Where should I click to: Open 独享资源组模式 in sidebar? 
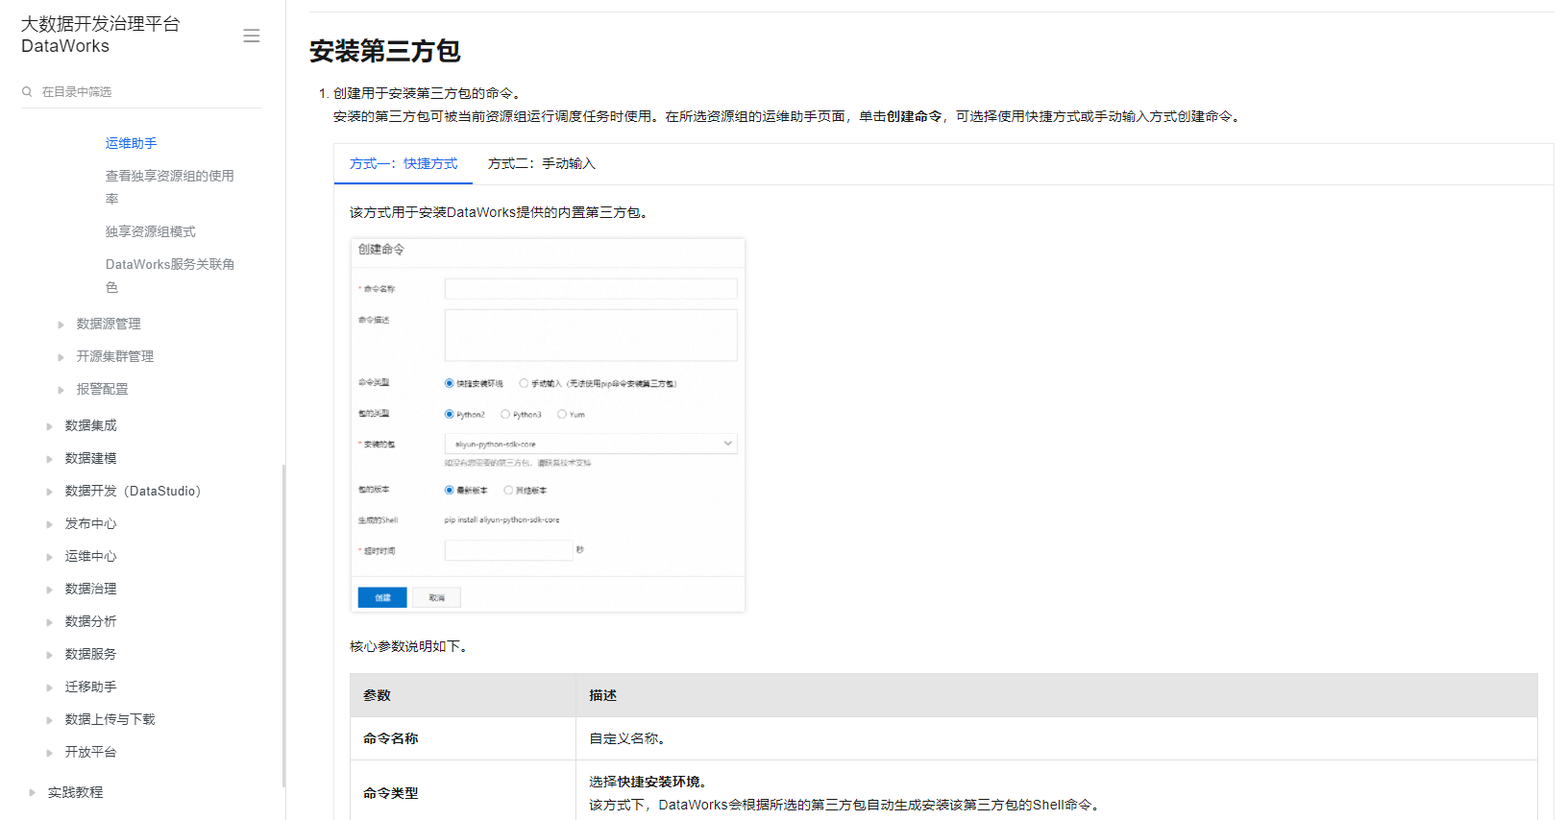151,231
